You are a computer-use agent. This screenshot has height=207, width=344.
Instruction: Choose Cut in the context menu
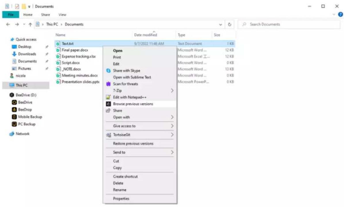pyautogui.click(x=116, y=161)
